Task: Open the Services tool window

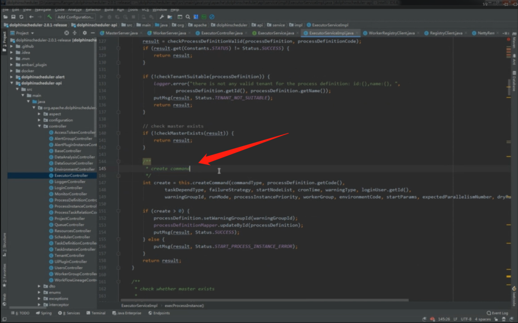Action: 69,313
